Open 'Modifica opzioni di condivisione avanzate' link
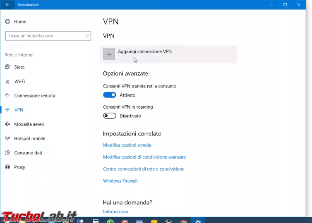 [x=144, y=157]
